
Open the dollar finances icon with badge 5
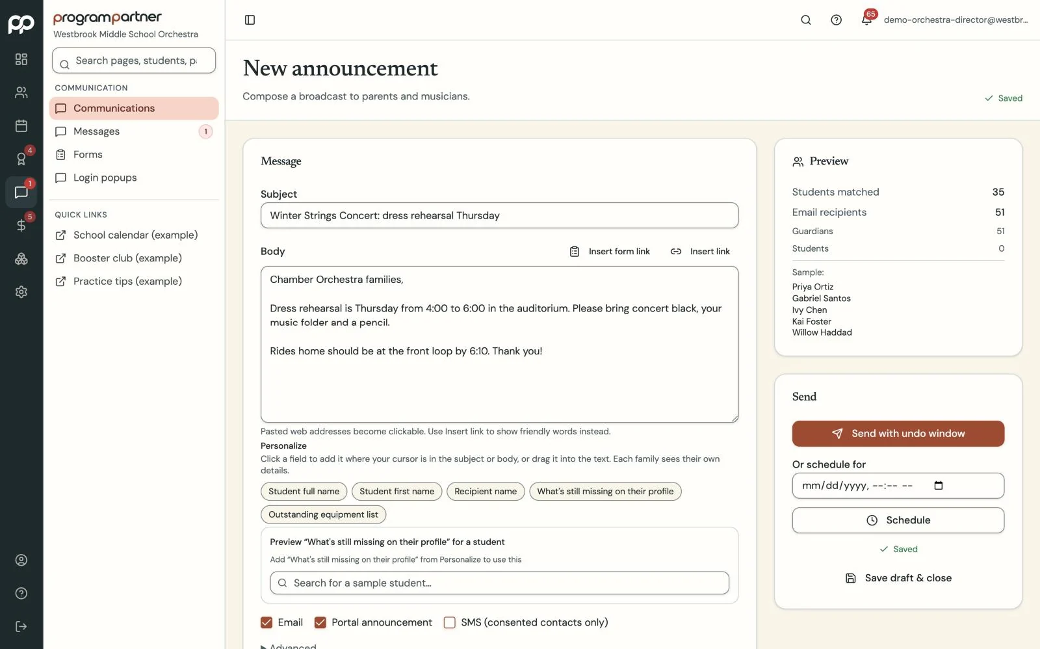[21, 225]
